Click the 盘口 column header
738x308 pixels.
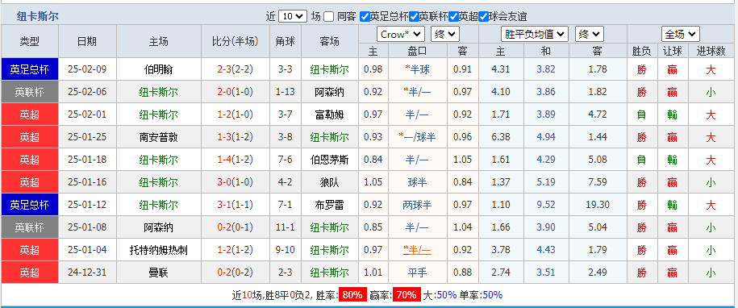pos(417,51)
